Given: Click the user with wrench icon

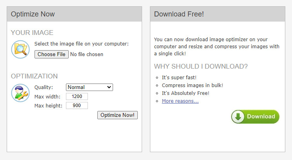Looking at the screenshot, I should coord(20,93).
